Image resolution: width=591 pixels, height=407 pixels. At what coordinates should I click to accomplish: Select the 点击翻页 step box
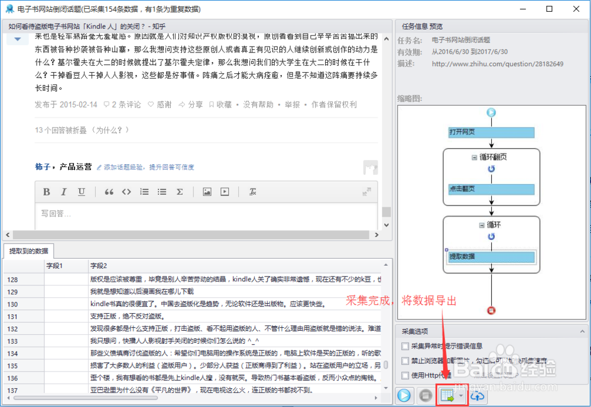click(491, 189)
